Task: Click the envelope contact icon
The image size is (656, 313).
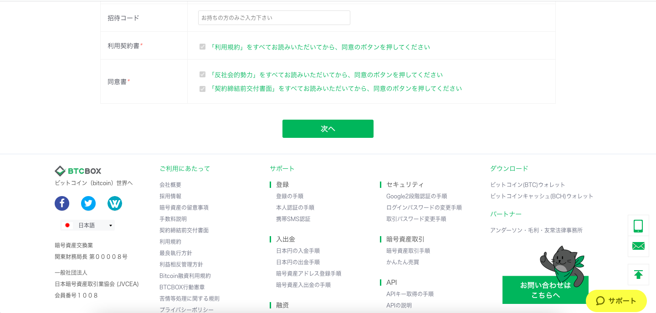Action: coord(638,247)
